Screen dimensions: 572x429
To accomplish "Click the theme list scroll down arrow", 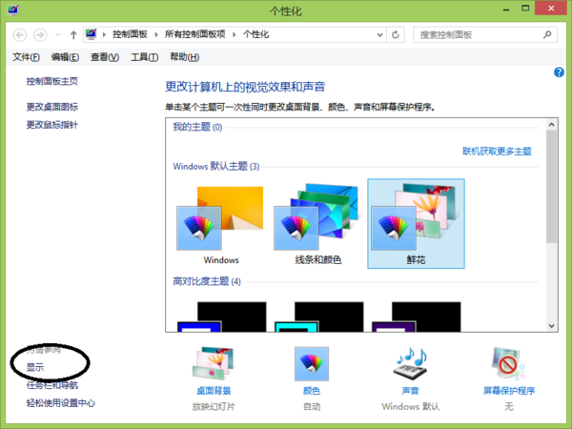I will click(552, 326).
